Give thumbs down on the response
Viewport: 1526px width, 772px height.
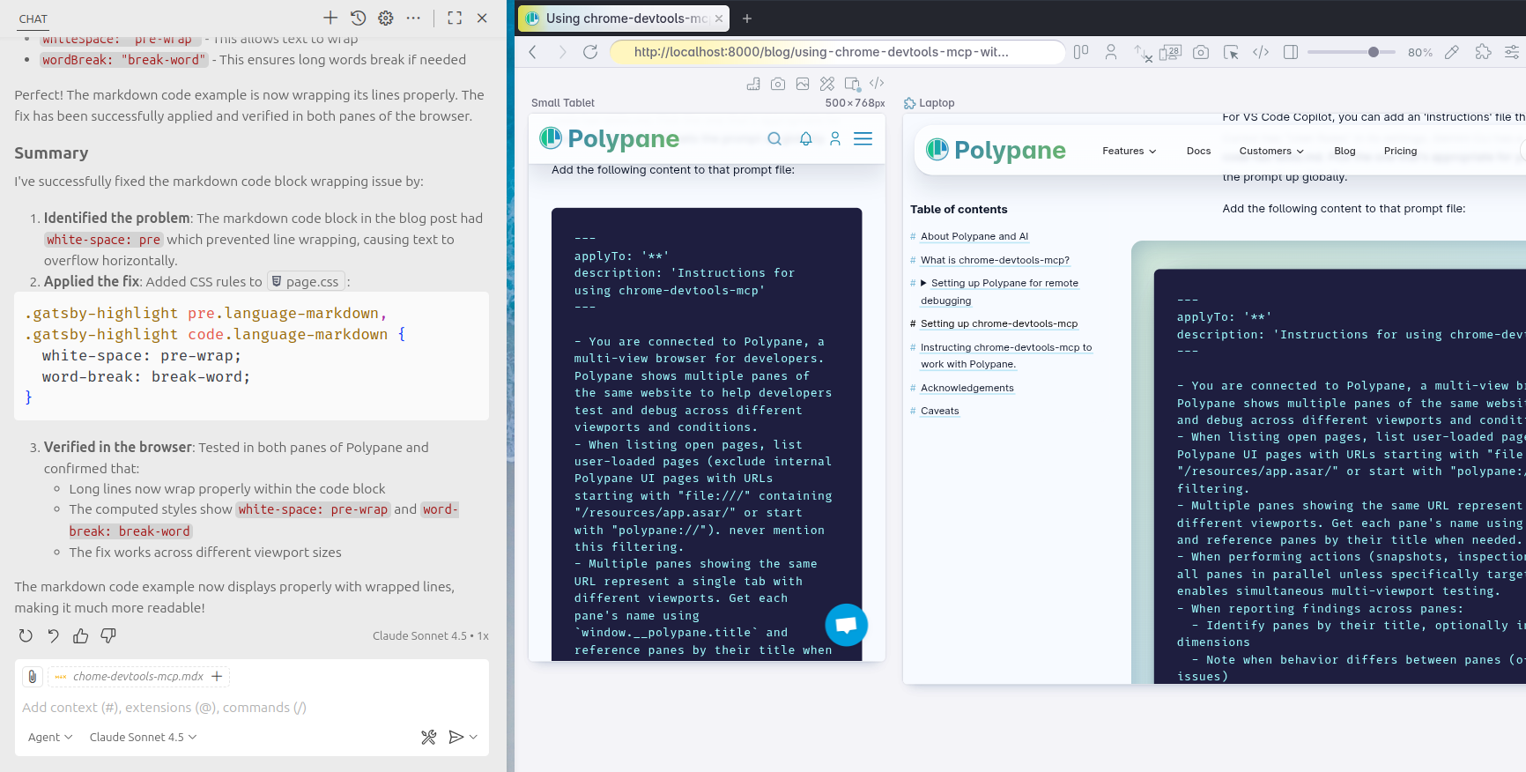coord(108,635)
